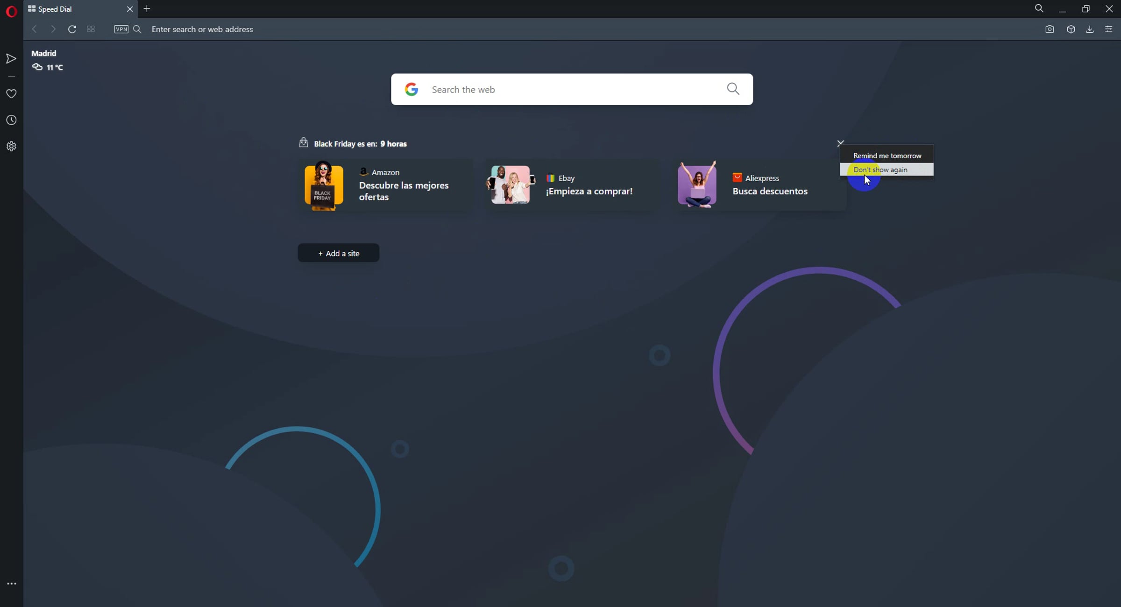1121x607 pixels.
Task: Open the My Flow sidebar icon
Action: 11,59
